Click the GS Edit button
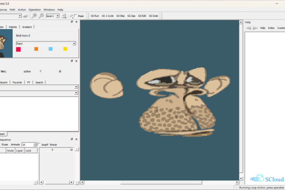This screenshot has width=285, height=190. (142, 16)
